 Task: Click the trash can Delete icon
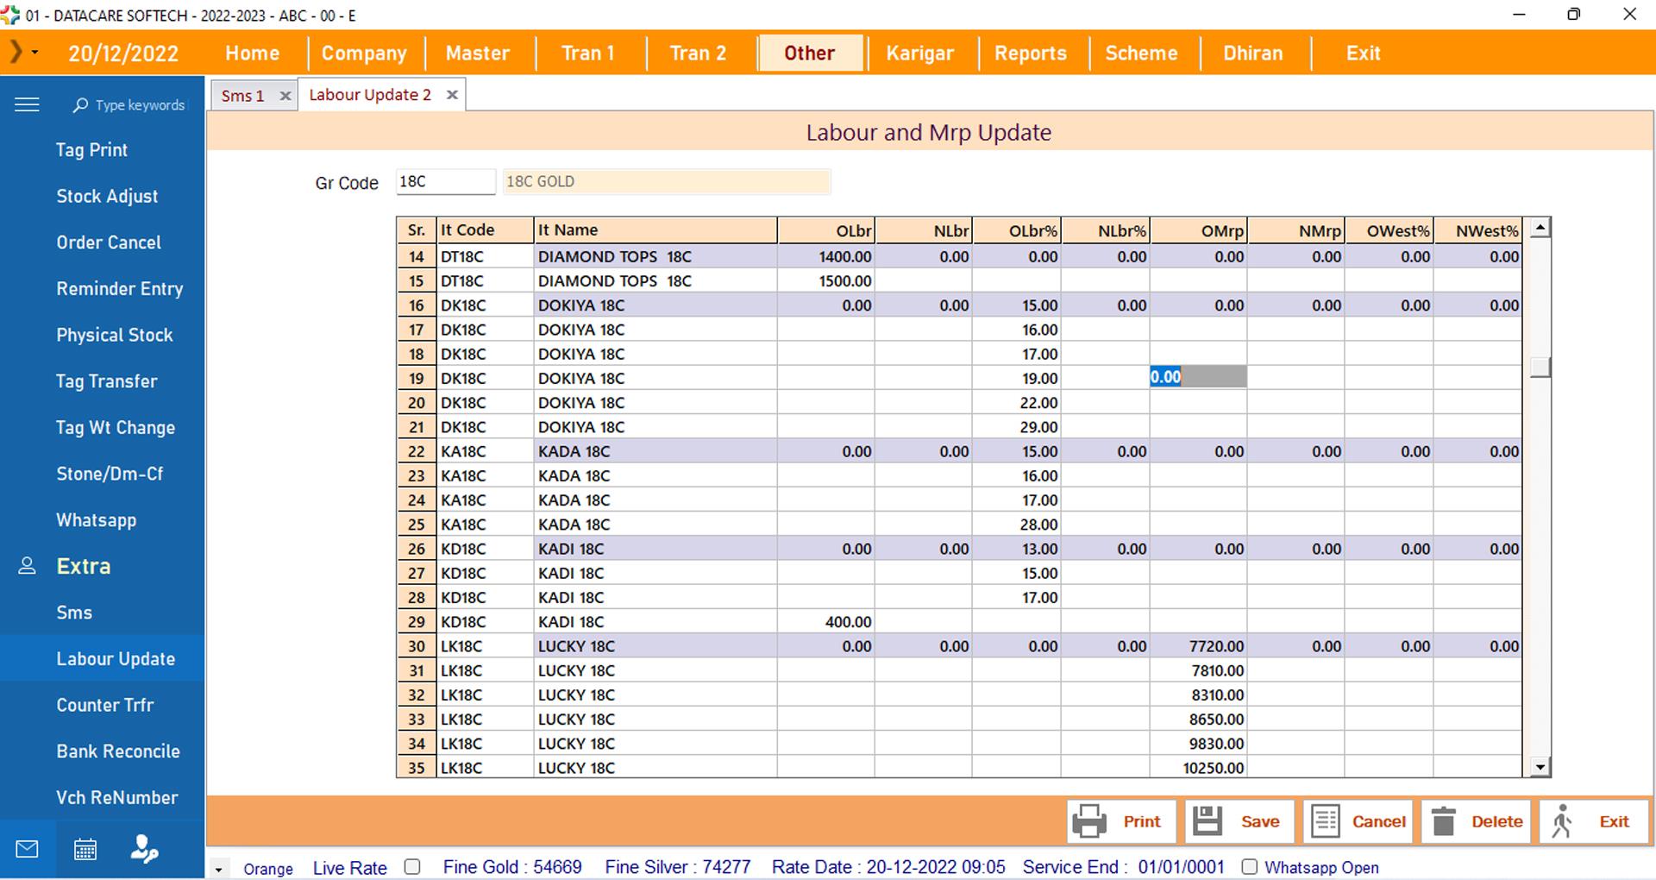tap(1444, 821)
